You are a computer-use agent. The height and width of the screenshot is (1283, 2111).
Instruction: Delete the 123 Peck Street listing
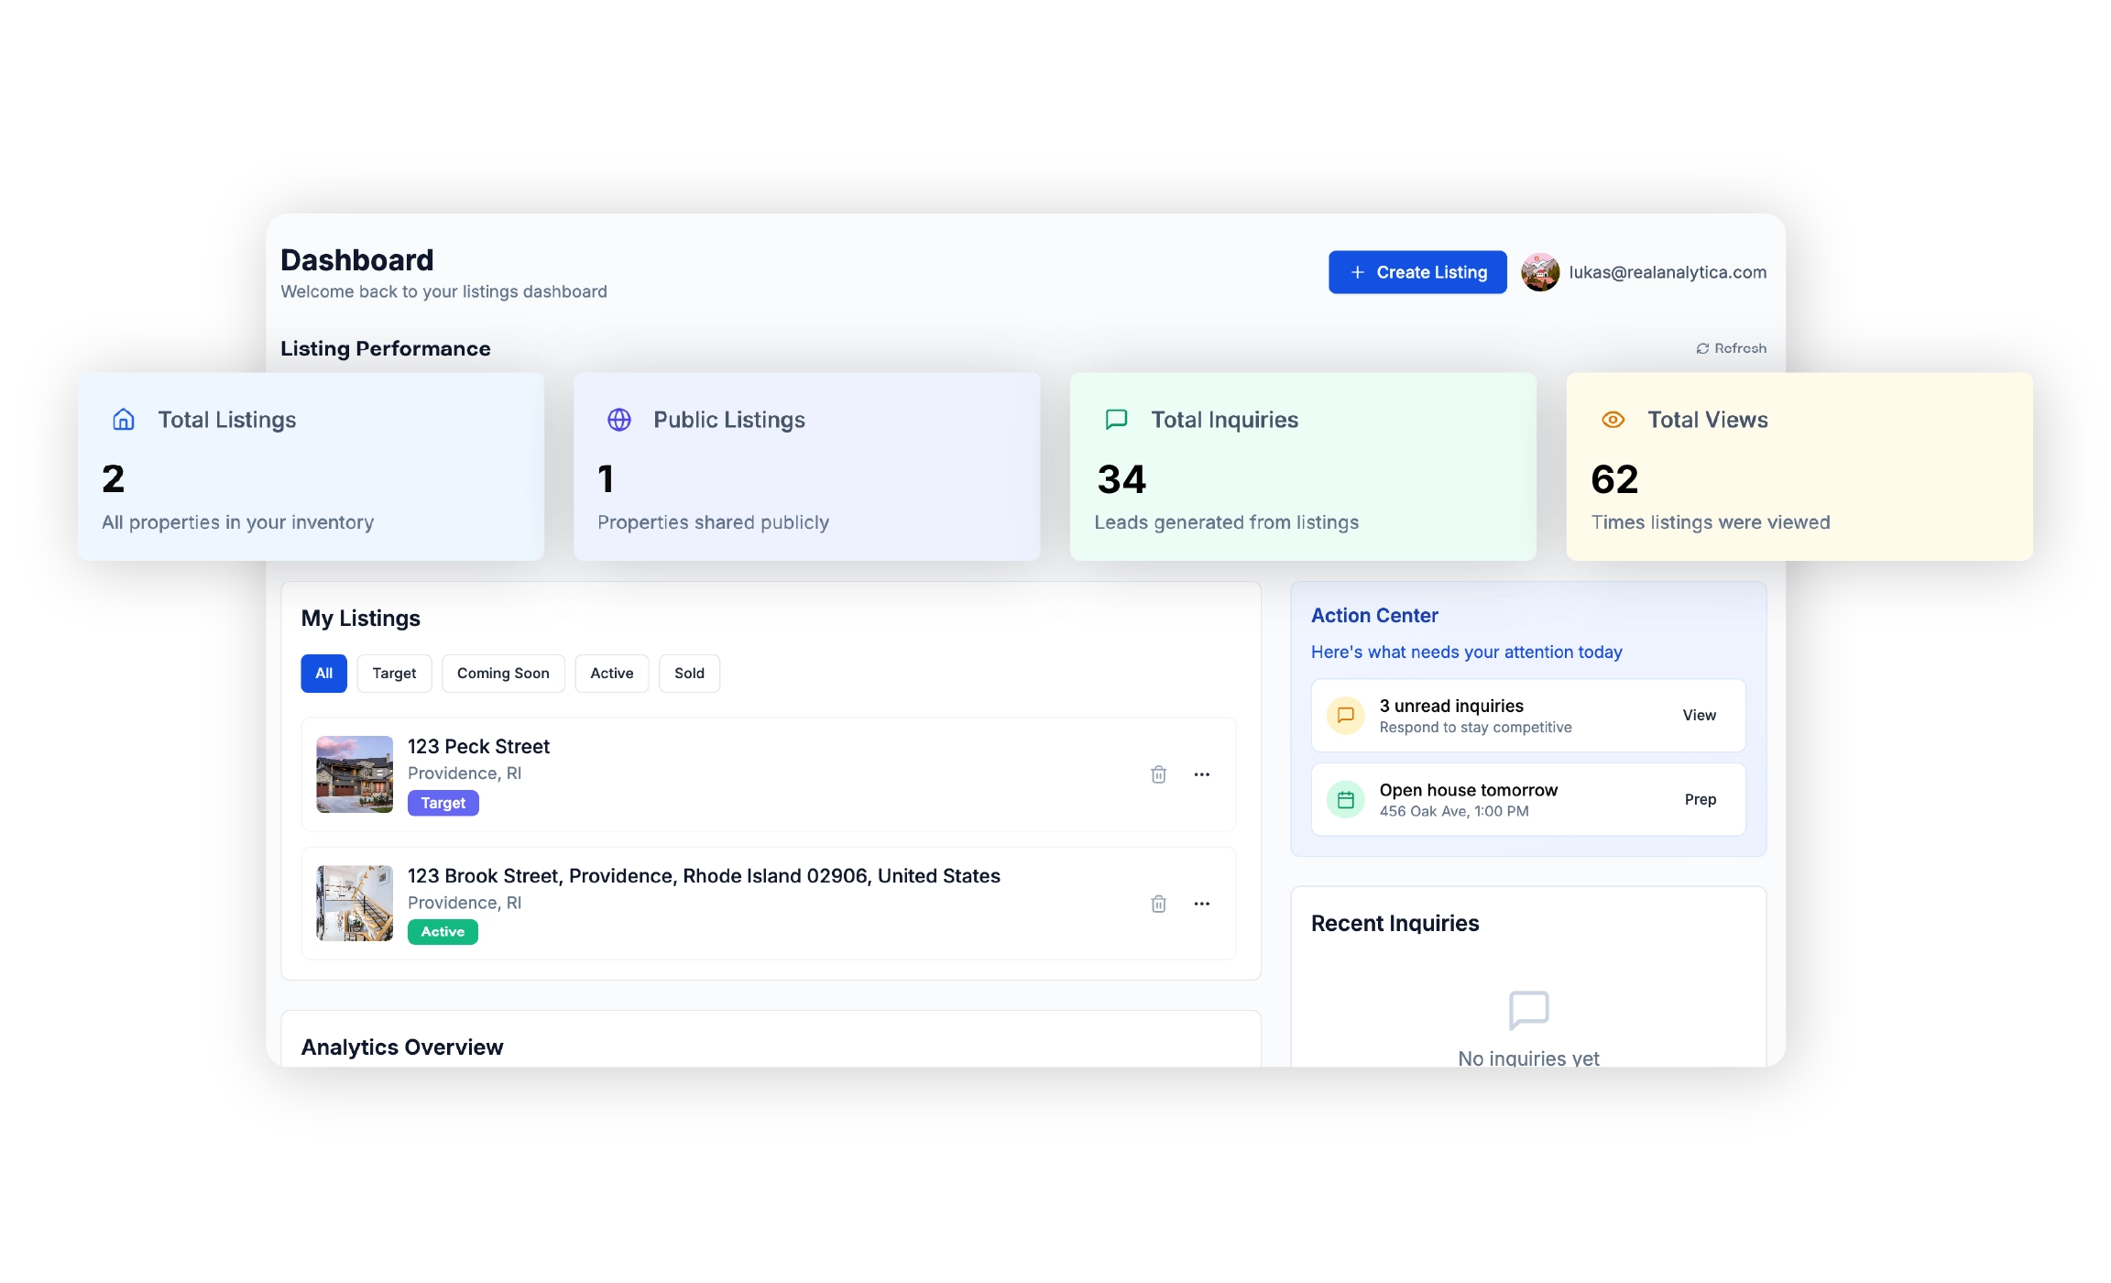click(x=1158, y=774)
